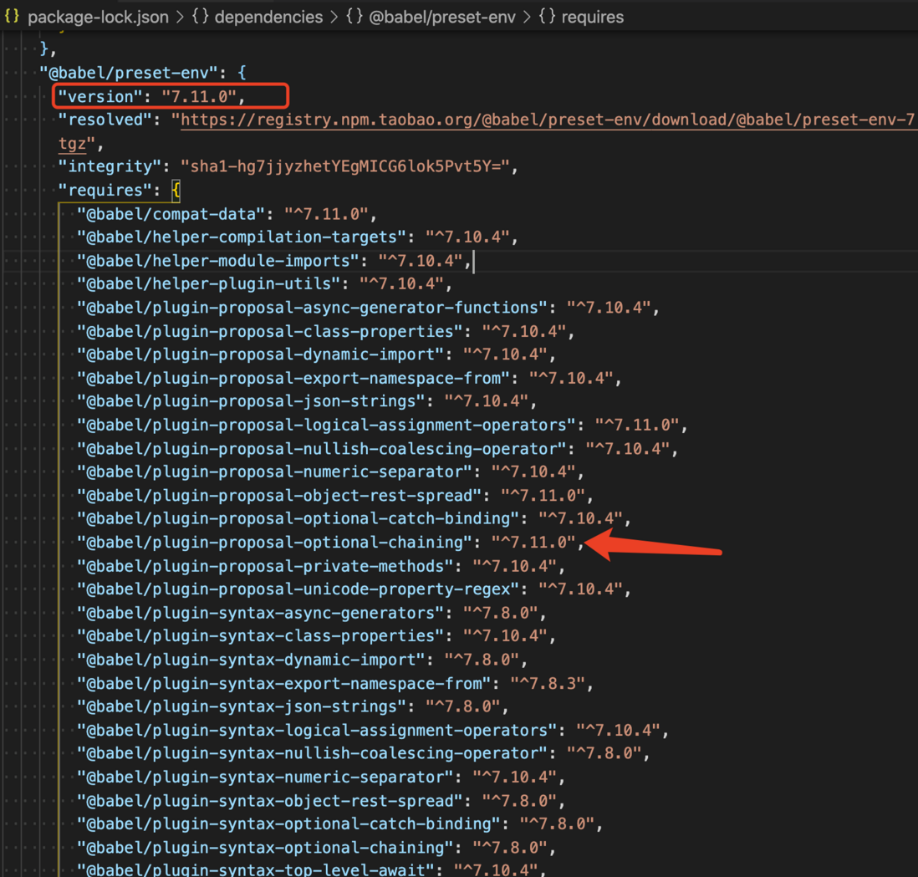This screenshot has width=918, height=877.
Task: Click plugin-proposal-nullish-coalescing-operator line
Action: point(378,449)
